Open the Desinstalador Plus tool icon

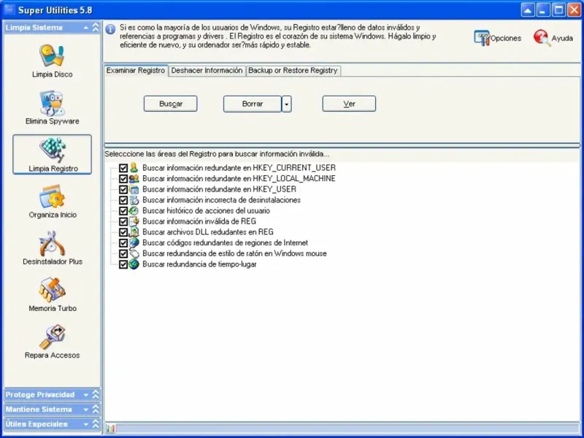coord(52,243)
